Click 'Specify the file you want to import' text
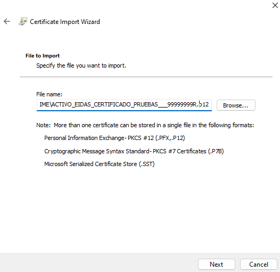Viewport: 280px width, 272px height. tap(81, 65)
